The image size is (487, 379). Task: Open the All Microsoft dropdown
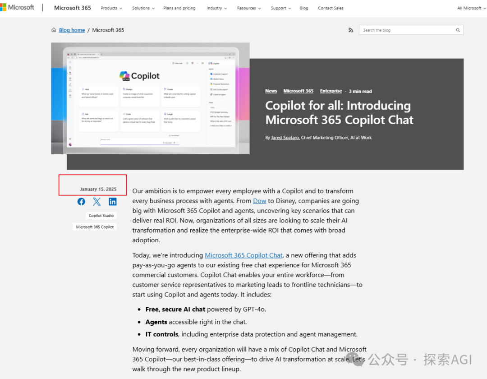[471, 8]
